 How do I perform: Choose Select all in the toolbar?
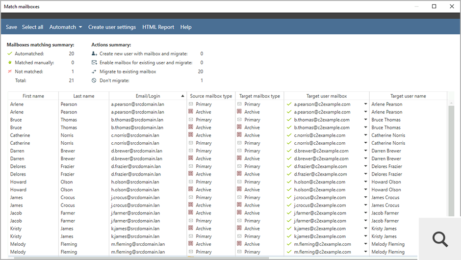point(33,27)
